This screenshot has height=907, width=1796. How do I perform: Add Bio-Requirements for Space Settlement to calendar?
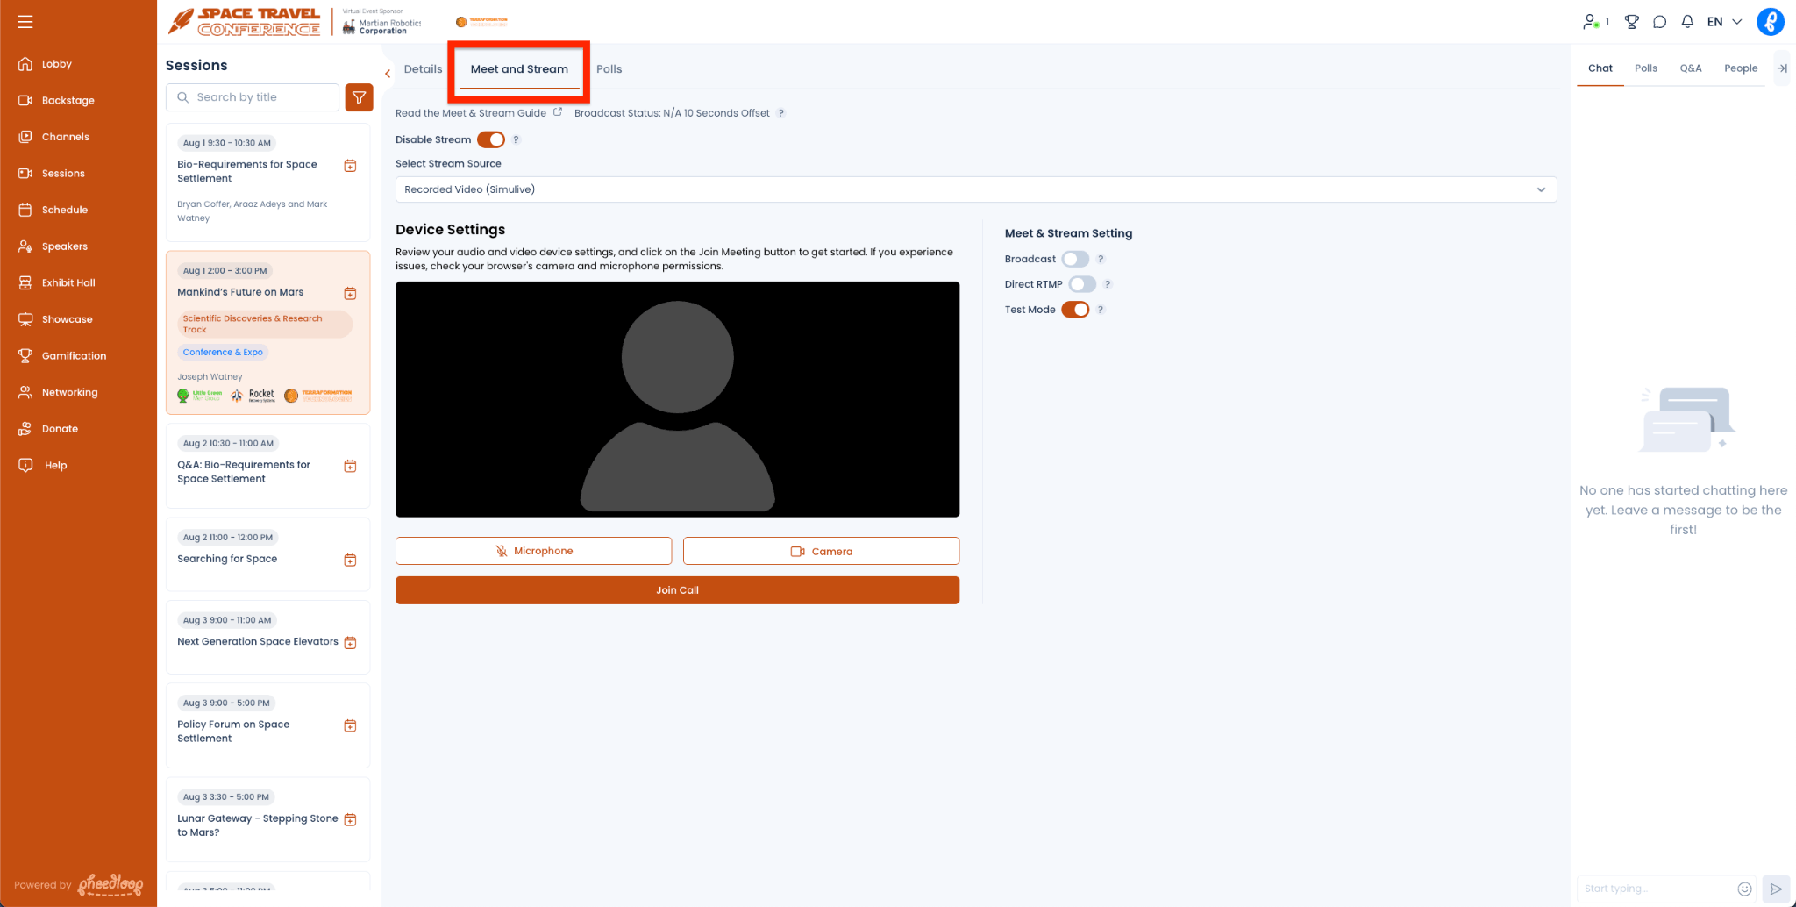pyautogui.click(x=350, y=166)
